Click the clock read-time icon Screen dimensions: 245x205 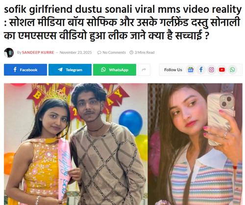click(x=131, y=52)
